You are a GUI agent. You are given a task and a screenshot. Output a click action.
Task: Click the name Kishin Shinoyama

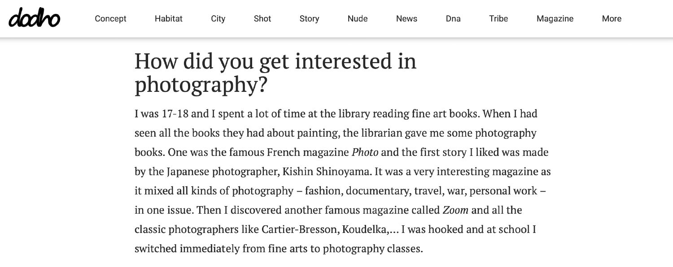[x=310, y=172]
